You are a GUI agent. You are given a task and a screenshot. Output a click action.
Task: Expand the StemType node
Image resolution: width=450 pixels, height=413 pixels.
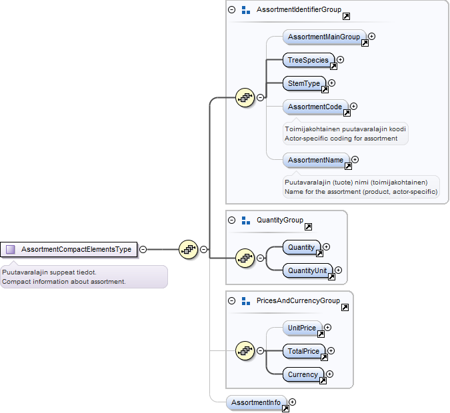332,83
